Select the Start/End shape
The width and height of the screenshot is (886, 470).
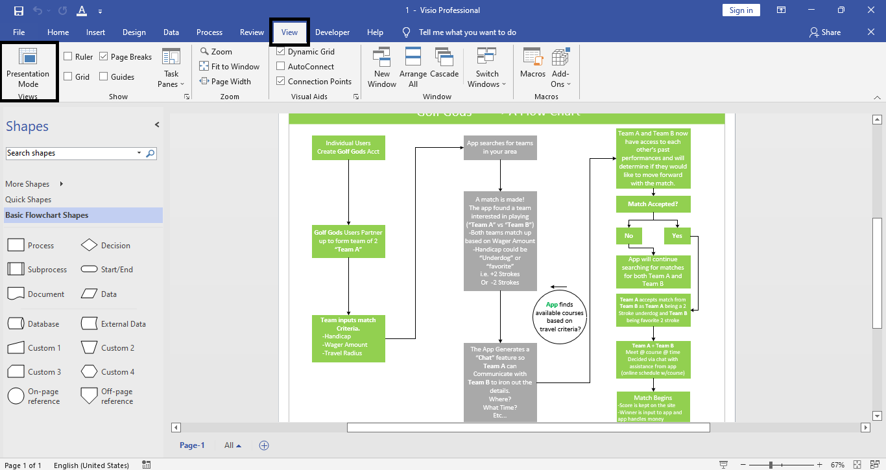tap(107, 270)
